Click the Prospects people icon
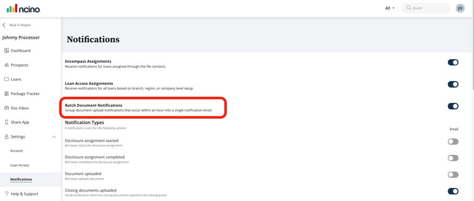This screenshot has height=201, width=474. (x=7, y=65)
